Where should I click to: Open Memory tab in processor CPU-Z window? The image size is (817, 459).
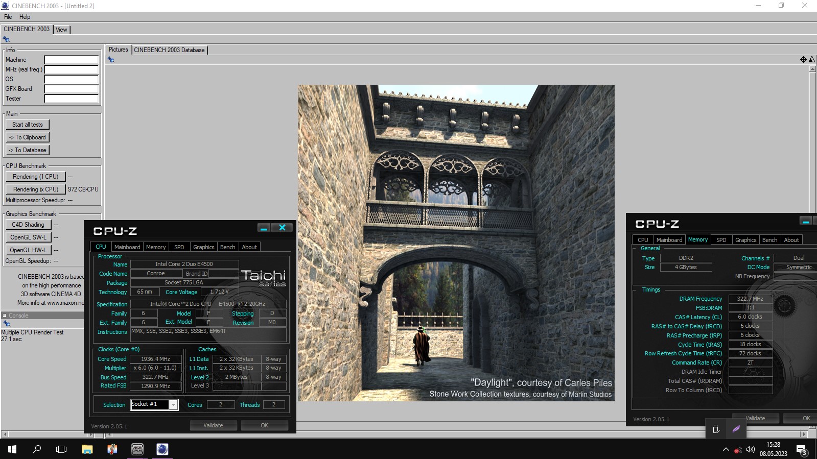pos(156,247)
